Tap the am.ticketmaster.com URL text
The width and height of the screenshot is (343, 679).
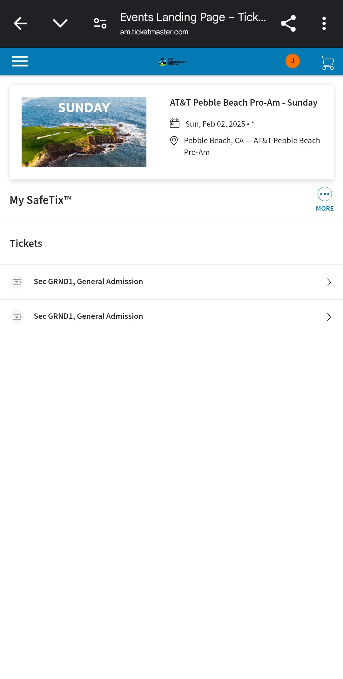[154, 32]
